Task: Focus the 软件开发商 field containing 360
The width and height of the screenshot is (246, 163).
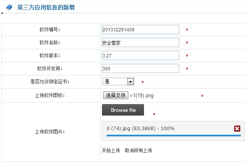Action: tap(141, 68)
